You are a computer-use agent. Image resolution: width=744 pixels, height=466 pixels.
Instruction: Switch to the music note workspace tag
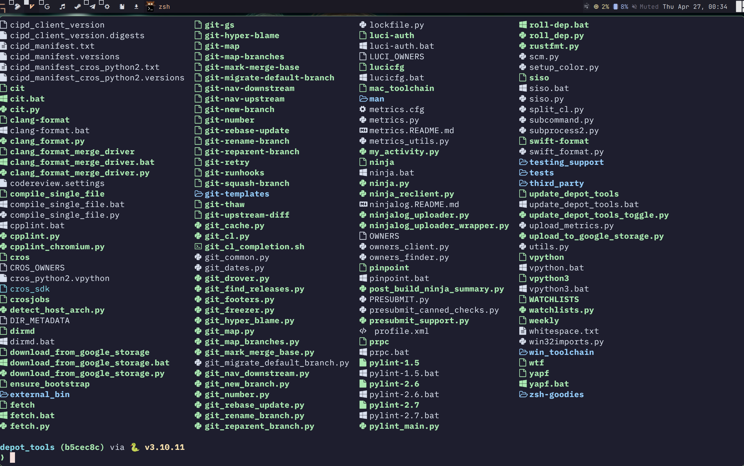point(62,6)
